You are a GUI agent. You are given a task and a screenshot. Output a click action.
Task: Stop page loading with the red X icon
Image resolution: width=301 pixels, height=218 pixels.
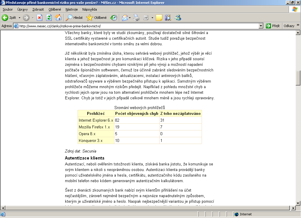(39, 18)
